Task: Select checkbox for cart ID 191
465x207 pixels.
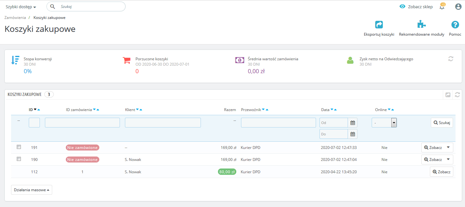Action: coord(19,147)
